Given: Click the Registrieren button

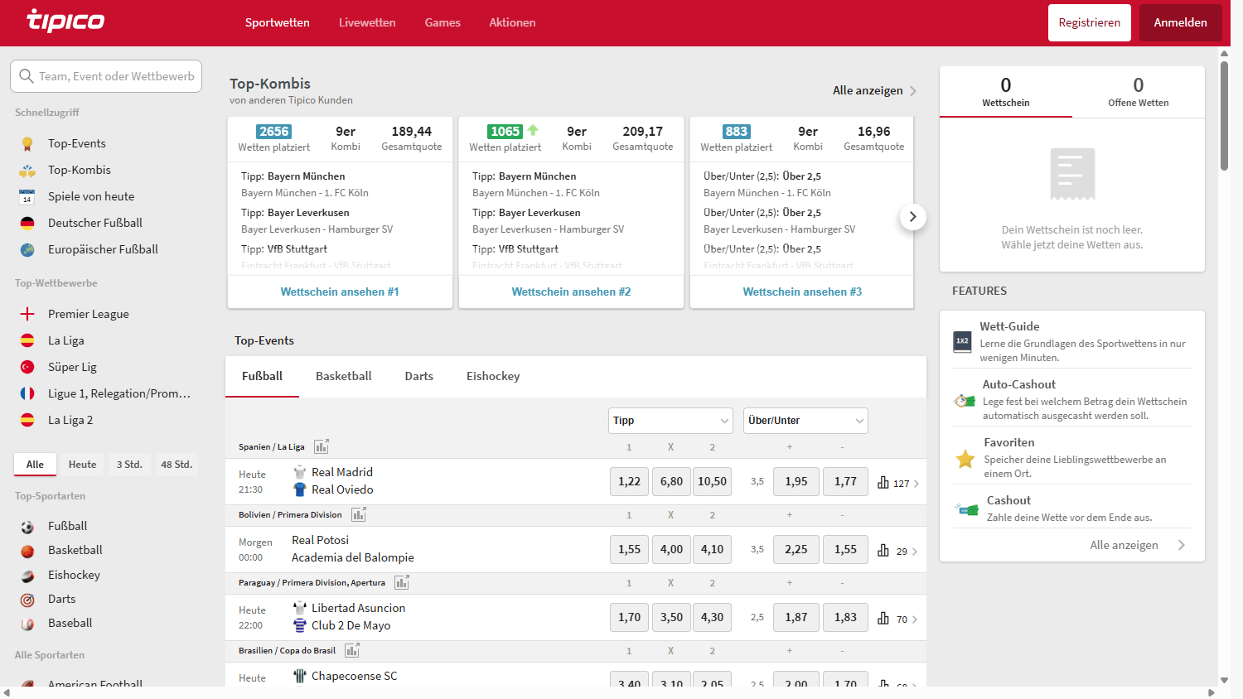Looking at the screenshot, I should click(x=1090, y=22).
